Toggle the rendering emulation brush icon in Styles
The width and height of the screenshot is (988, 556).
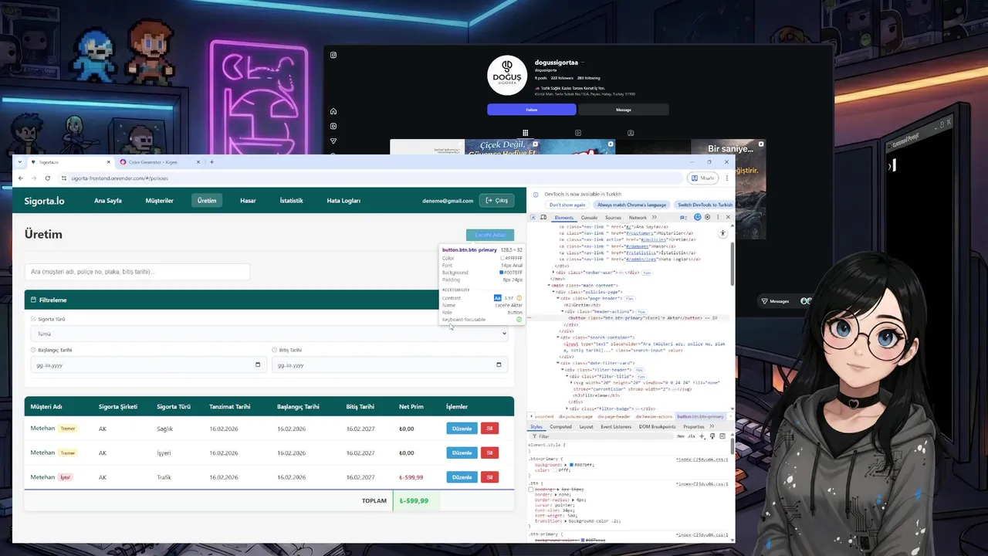click(x=712, y=436)
